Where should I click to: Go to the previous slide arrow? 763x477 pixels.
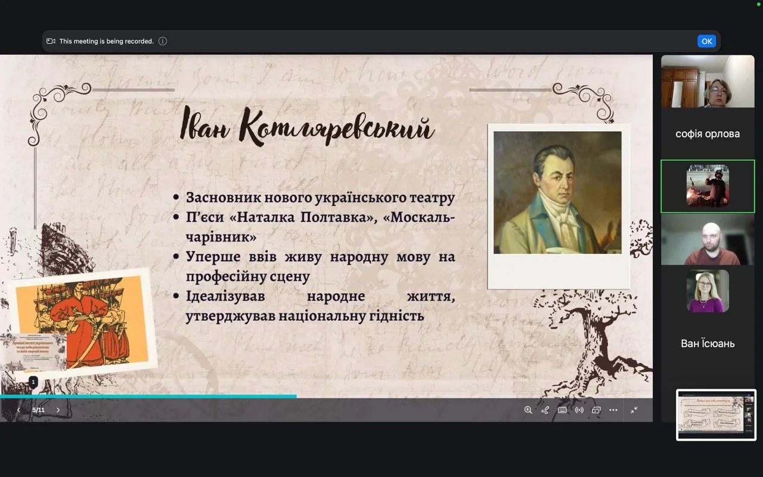[18, 410]
